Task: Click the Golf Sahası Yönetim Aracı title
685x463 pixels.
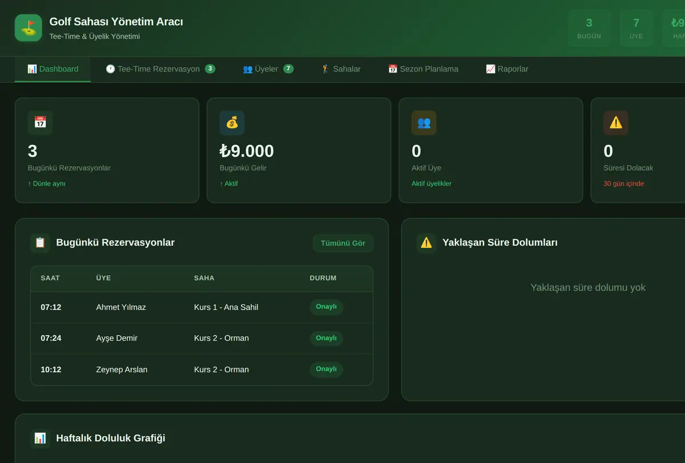Action: click(116, 22)
